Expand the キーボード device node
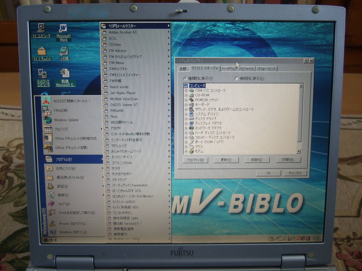 pos(186,105)
